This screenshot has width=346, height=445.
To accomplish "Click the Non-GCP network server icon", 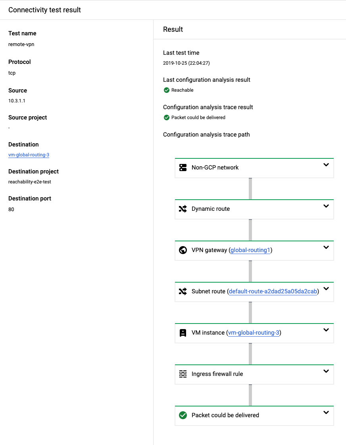I will pos(183,168).
